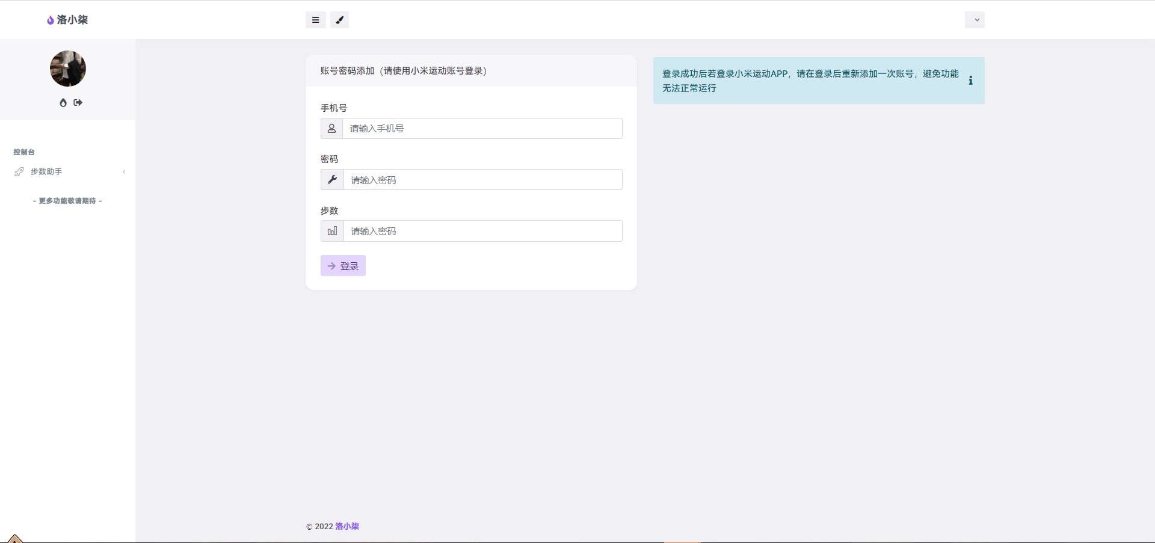Open the 洛小柒 footer link

coord(347,526)
